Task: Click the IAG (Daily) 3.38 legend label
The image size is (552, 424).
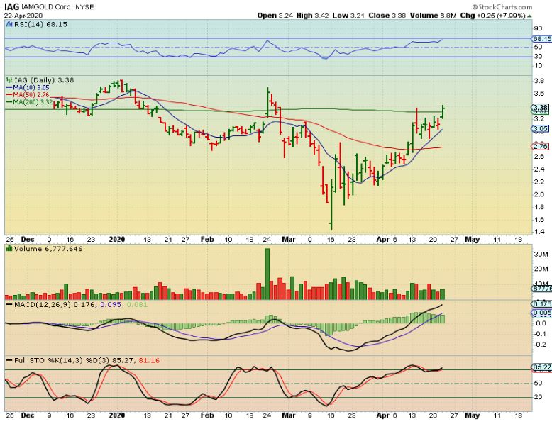Action: (x=44, y=80)
